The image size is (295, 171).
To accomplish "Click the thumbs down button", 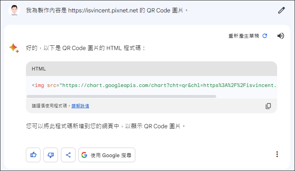I will (51, 155).
